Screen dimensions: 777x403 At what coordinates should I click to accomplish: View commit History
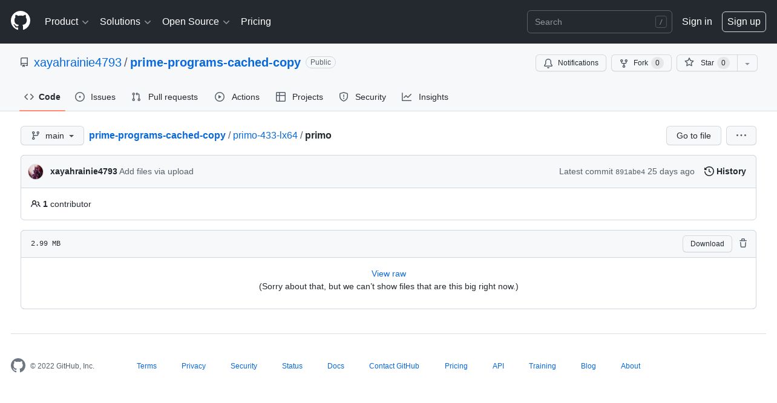pos(725,171)
